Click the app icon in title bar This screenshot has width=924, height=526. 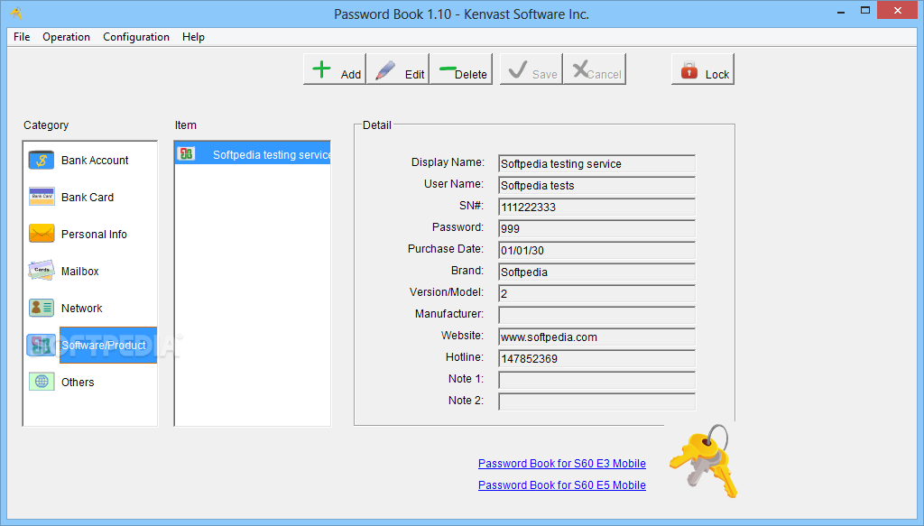16,13
